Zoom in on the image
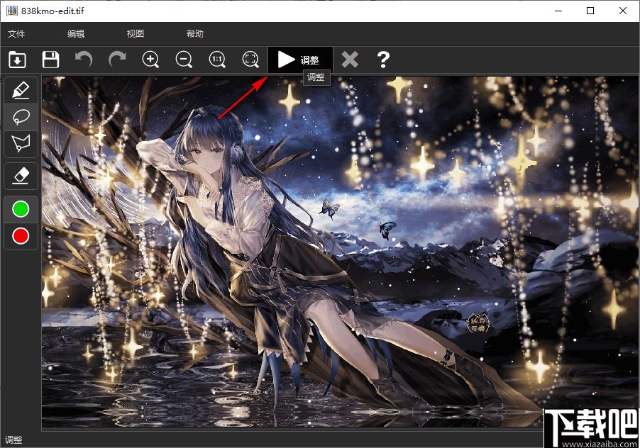Viewport: 640px width, 448px height. [x=150, y=60]
